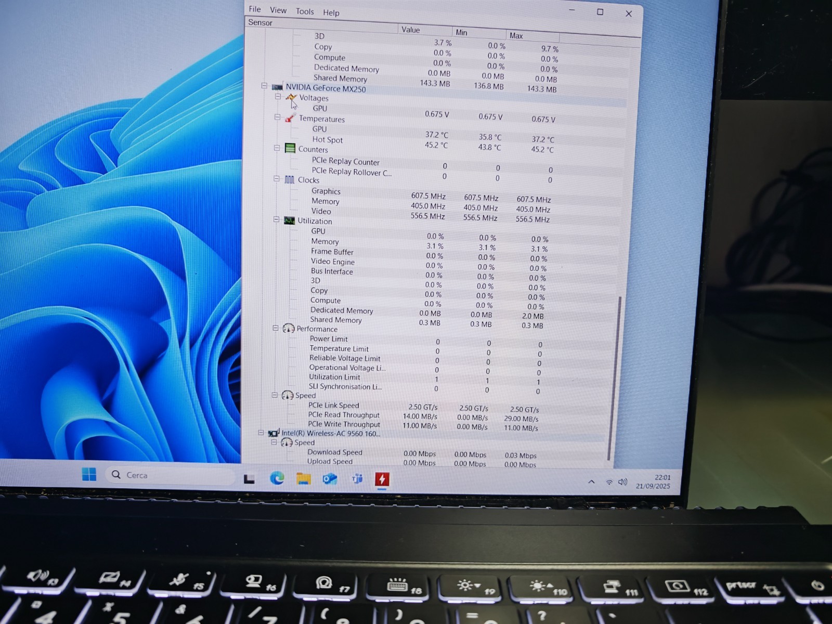Select the Download Speed row

(422, 453)
